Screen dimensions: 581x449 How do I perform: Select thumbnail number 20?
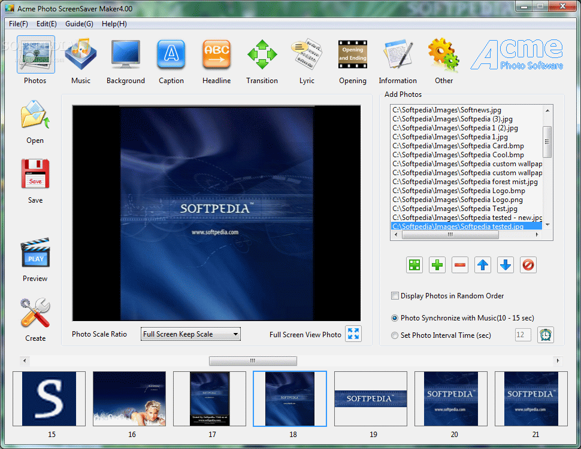tap(451, 399)
